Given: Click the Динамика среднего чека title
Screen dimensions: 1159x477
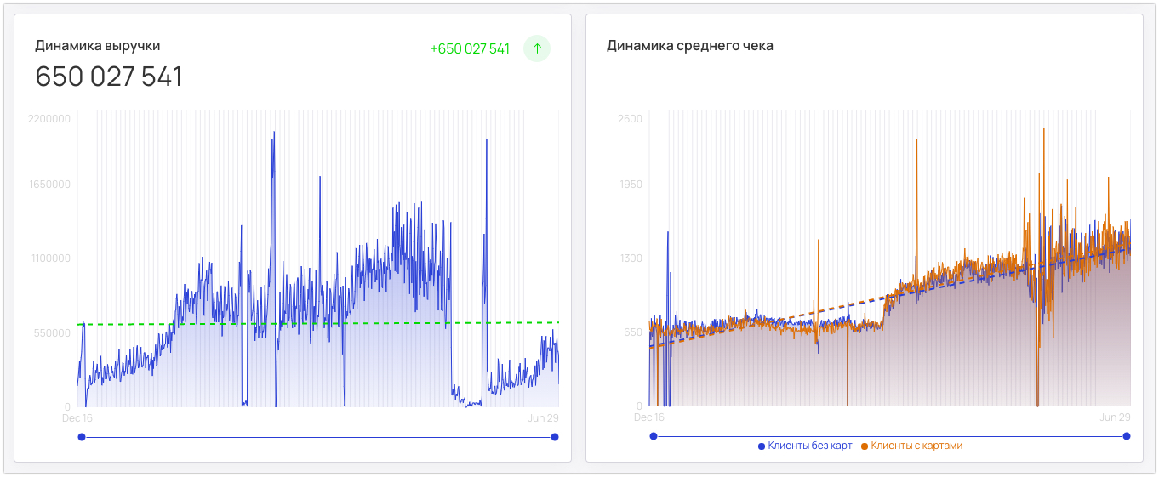Looking at the screenshot, I should tap(689, 46).
